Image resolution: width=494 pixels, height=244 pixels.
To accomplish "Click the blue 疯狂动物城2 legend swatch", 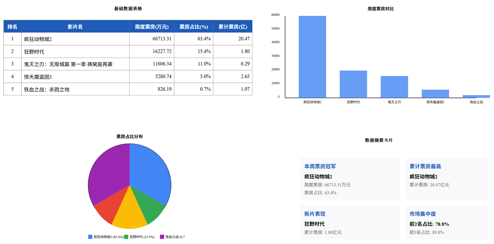I will coord(90,237).
